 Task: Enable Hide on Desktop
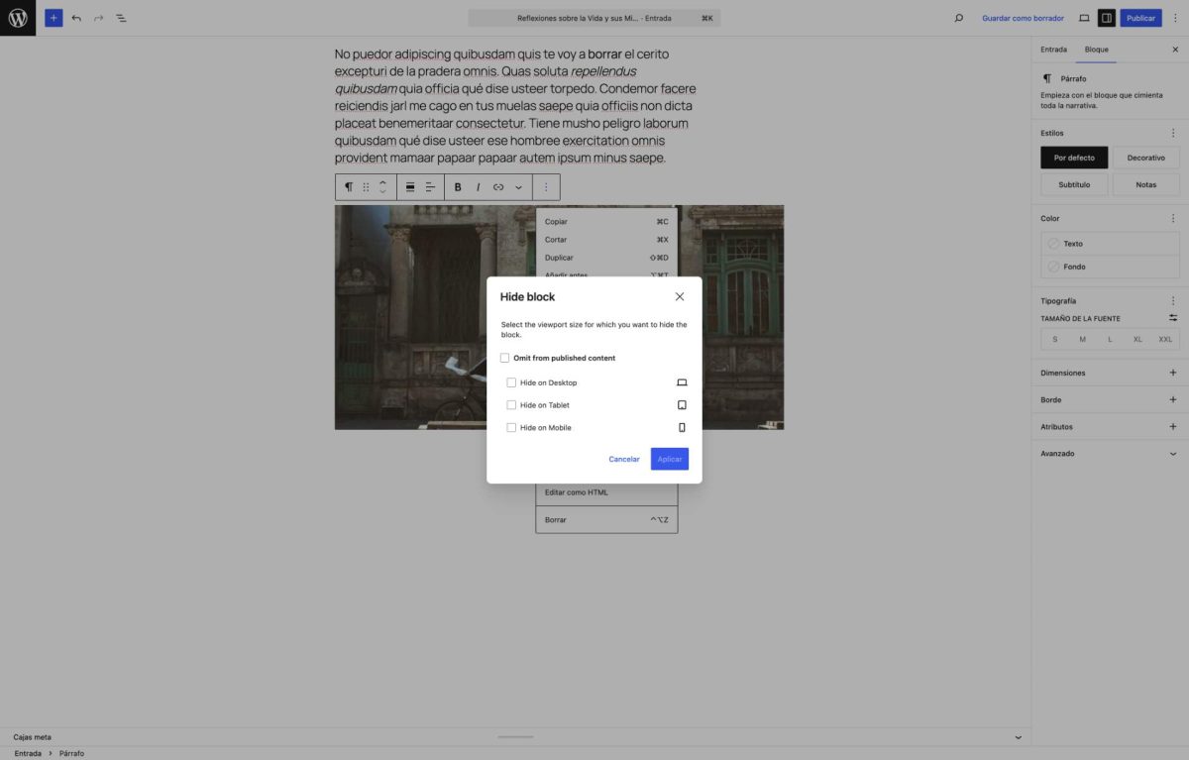[511, 382]
